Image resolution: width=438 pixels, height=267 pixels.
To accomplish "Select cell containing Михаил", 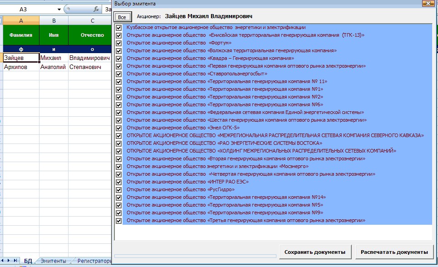I will click(x=54, y=58).
